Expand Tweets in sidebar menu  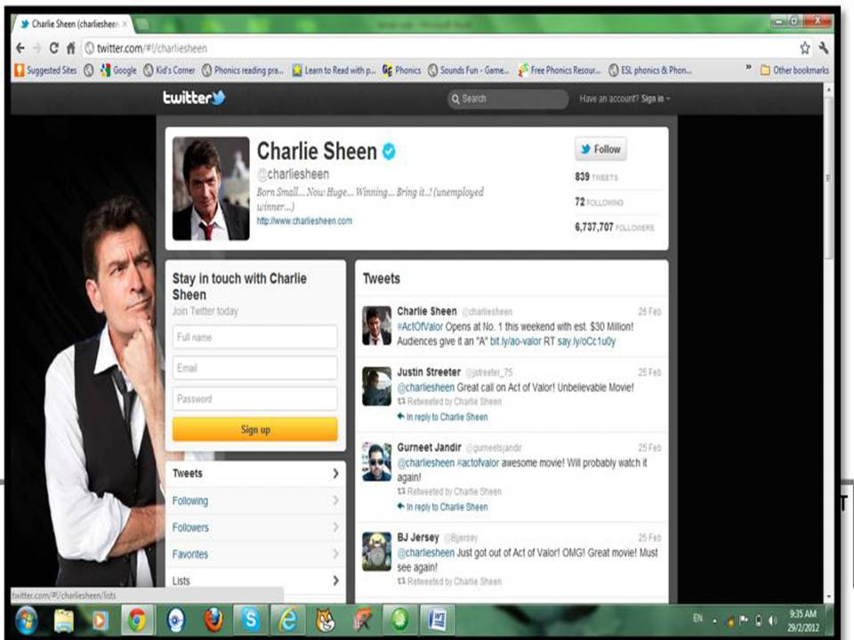(x=255, y=474)
